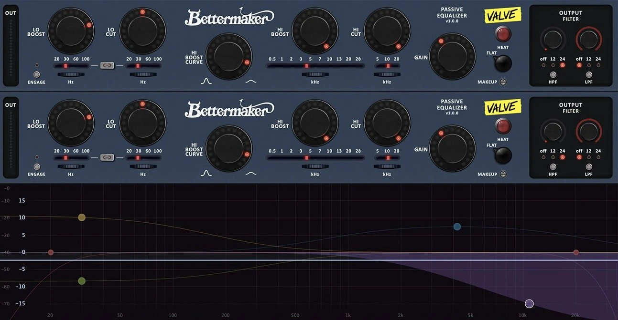Click the LO BOOST knob on the top unit
Viewport: 618px width, 320px height.
(x=71, y=31)
